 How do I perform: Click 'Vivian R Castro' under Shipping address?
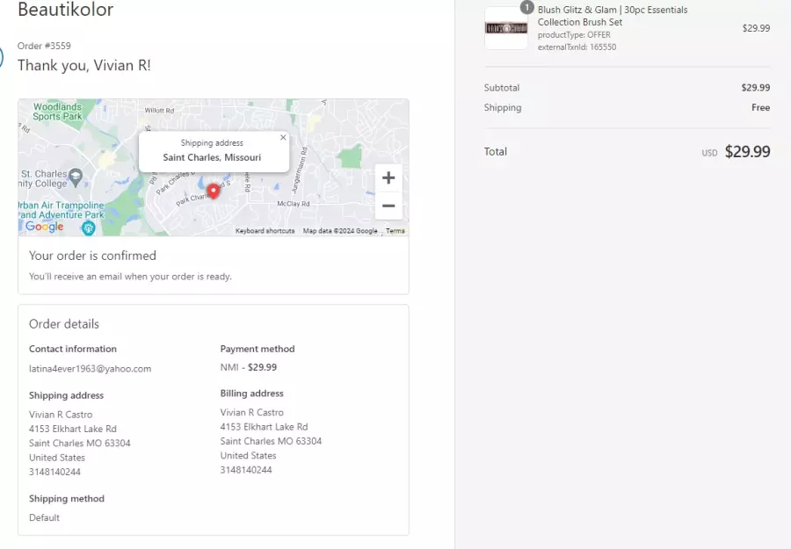click(x=61, y=415)
